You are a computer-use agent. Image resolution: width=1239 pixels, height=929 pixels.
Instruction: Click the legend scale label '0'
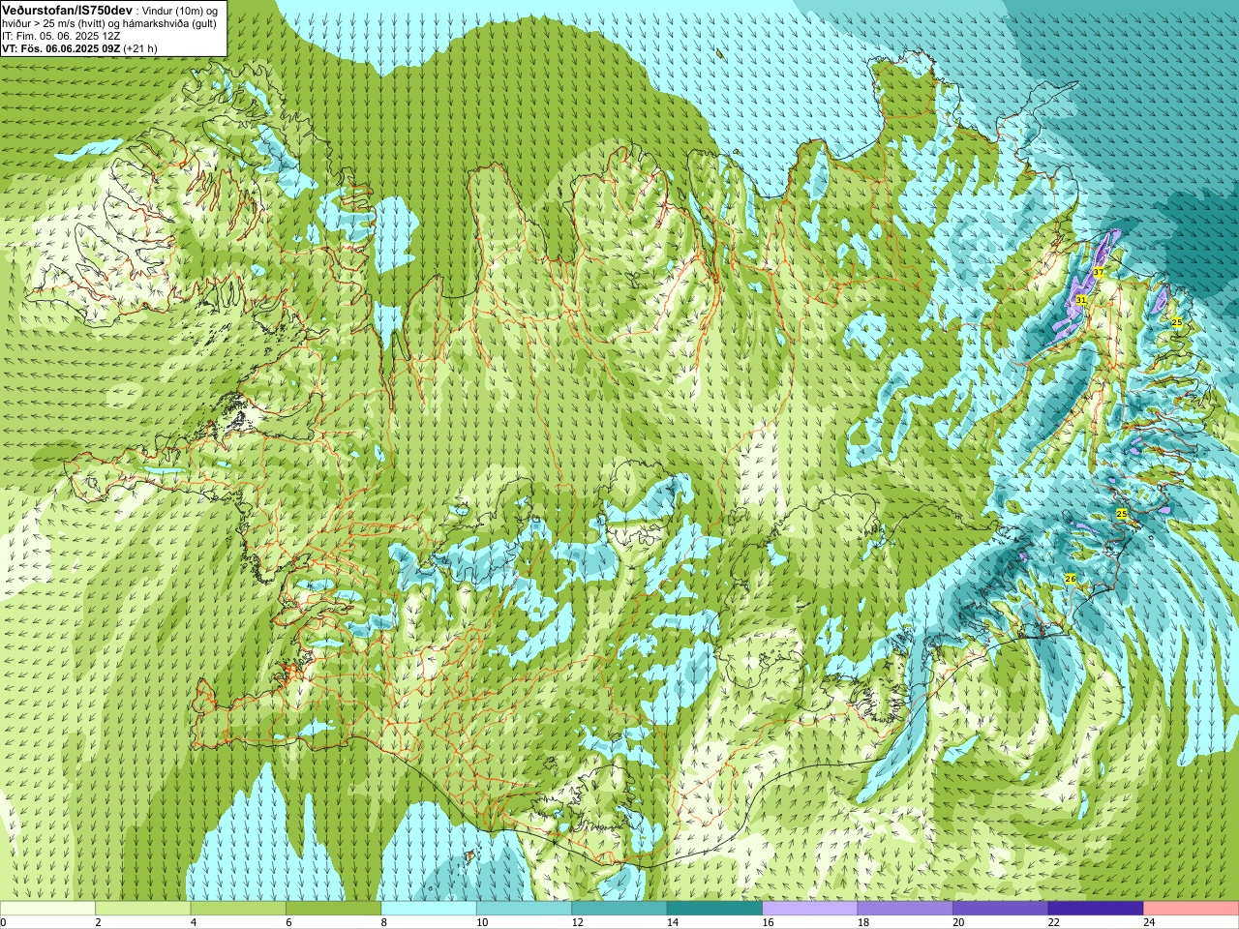[3, 922]
